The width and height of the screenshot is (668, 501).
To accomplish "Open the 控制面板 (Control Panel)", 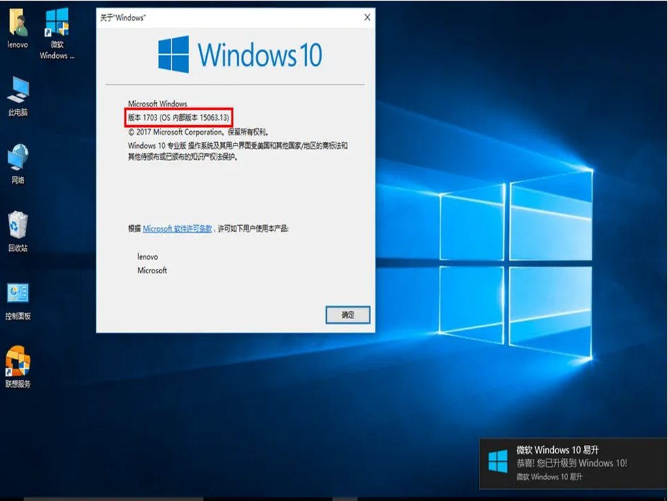I will [x=17, y=294].
